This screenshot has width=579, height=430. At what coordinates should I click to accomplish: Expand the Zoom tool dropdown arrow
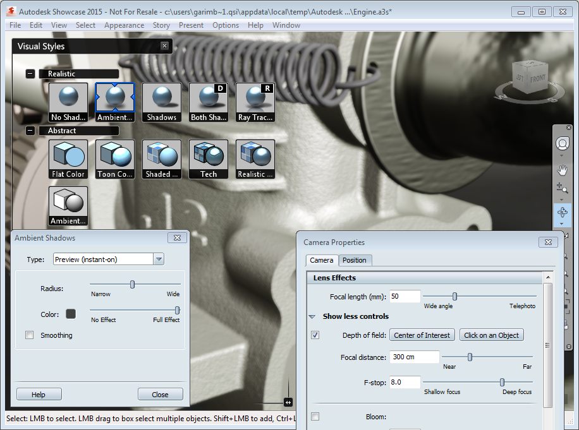click(562, 200)
